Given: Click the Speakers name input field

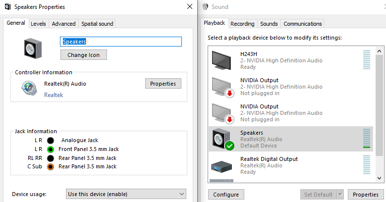Looking at the screenshot, I should pos(121,42).
